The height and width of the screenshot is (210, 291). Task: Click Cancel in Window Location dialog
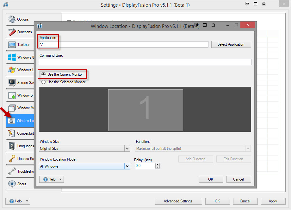238,179
